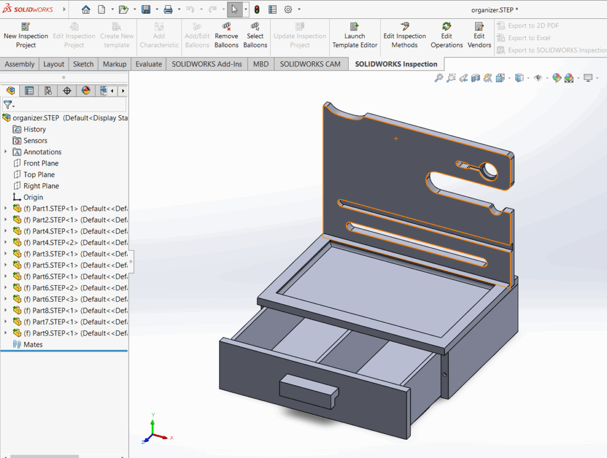The height and width of the screenshot is (458, 607).
Task: Click the Home welcome icon
Action: click(85, 9)
